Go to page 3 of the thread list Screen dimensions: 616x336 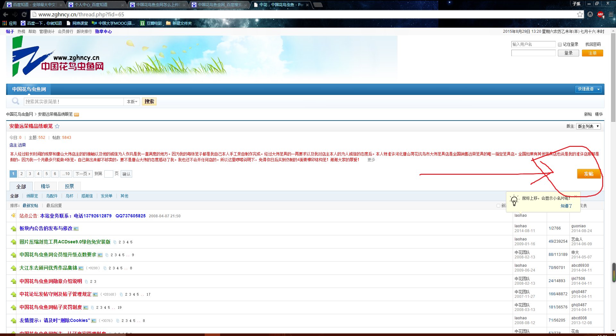click(x=30, y=174)
